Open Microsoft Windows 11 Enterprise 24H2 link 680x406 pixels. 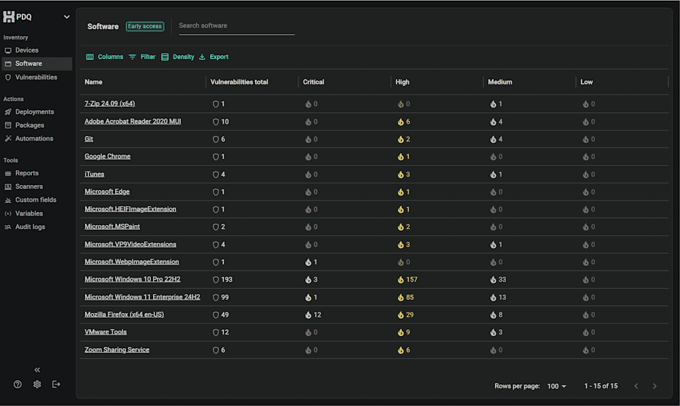point(142,297)
